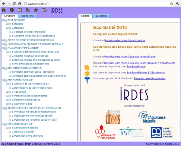Expand OFFRE DE BIENS ET SERVICES MEDICAUX
The image size is (181, 146).
[x=3, y=40]
